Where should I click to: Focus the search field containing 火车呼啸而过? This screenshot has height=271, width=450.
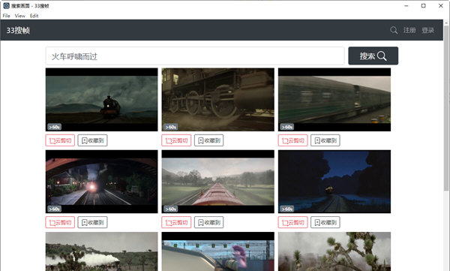(x=195, y=56)
